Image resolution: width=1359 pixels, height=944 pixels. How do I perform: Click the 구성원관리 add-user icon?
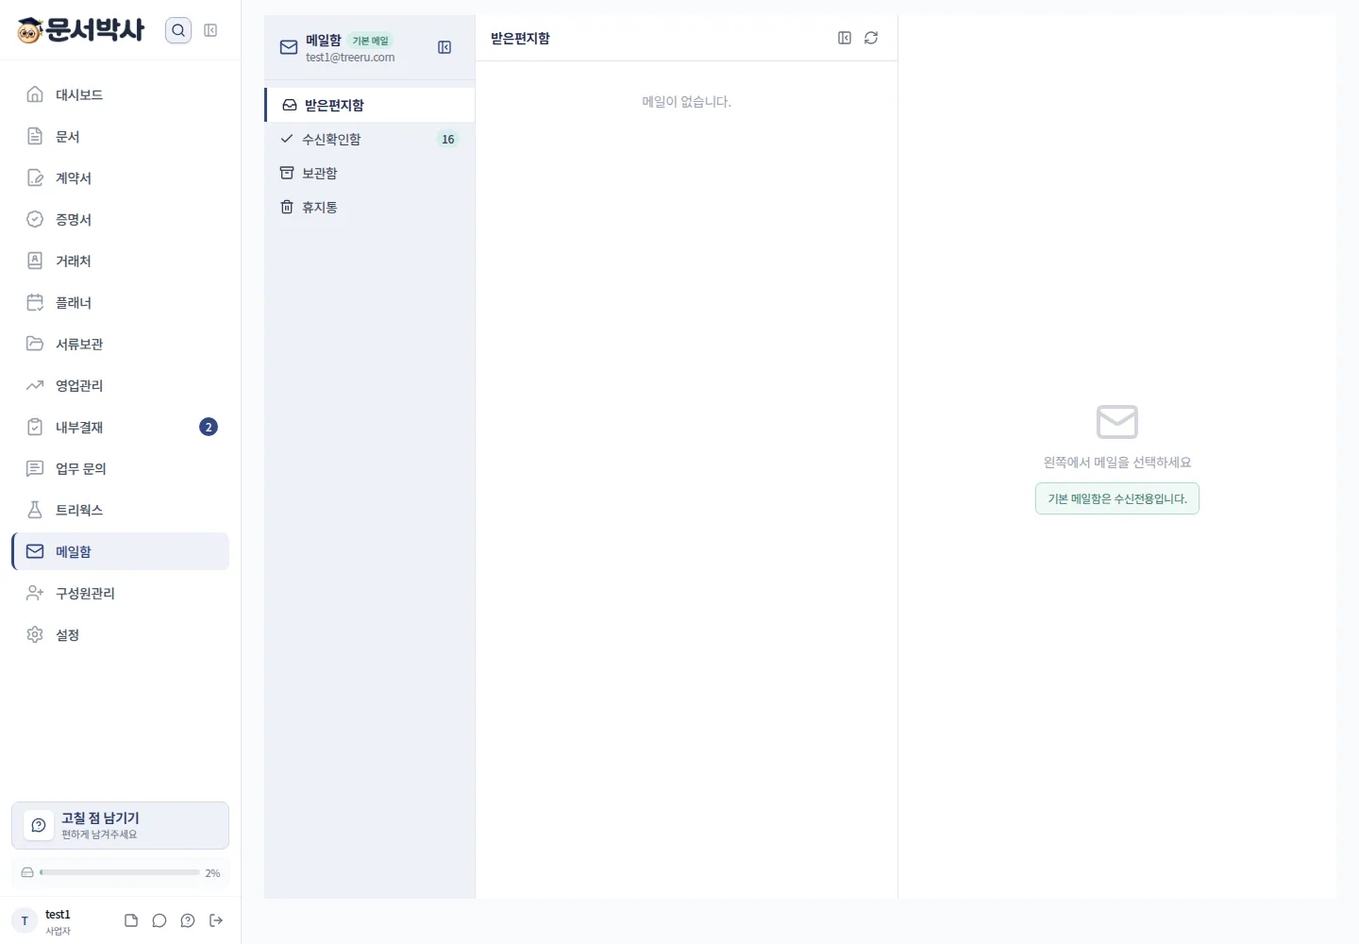[35, 593]
